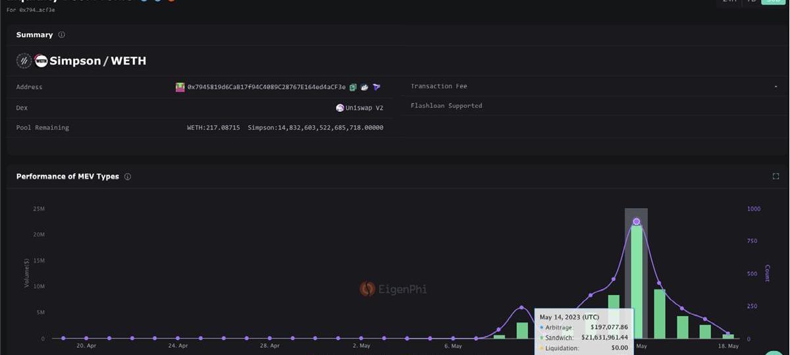This screenshot has height=355, width=790.
Task: Switch the time range to 24H
Action: pyautogui.click(x=729, y=1)
